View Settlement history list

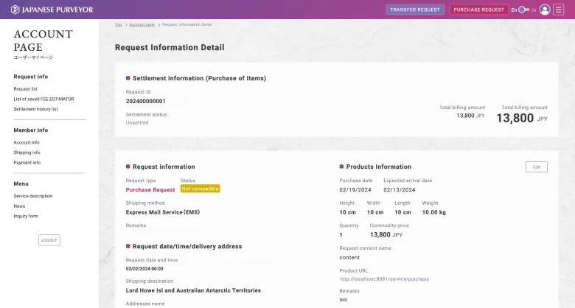tap(35, 109)
